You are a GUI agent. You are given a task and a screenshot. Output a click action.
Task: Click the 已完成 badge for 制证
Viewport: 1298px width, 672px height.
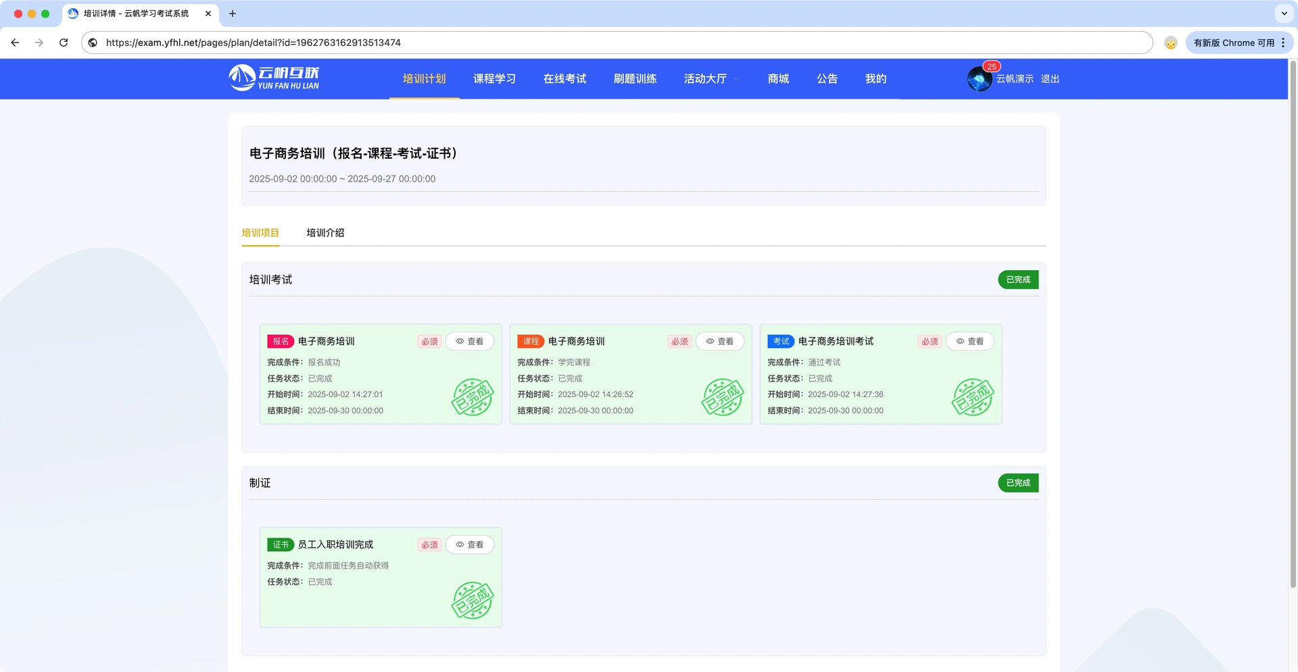point(1018,483)
